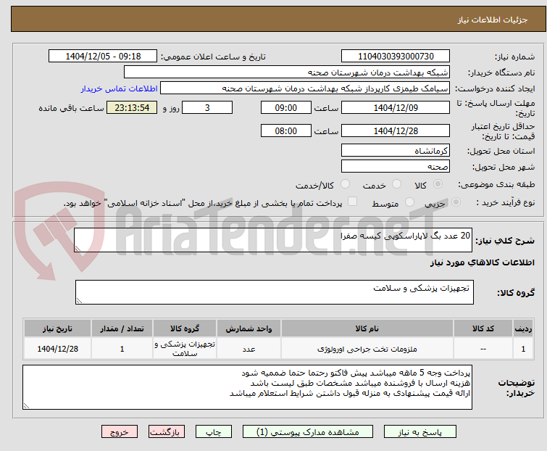The image size is (547, 451).
Task: Click the نام کالا column header
Action: point(367,328)
